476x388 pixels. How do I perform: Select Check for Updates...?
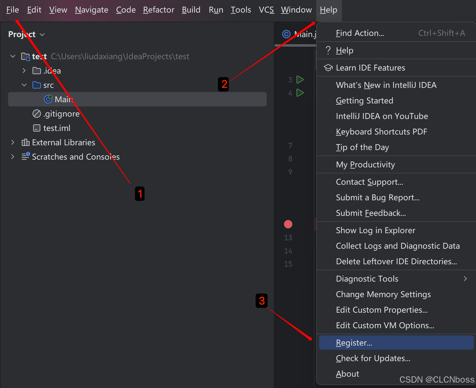(x=396, y=358)
